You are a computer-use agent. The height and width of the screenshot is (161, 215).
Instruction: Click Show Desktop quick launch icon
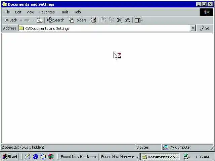28,157
